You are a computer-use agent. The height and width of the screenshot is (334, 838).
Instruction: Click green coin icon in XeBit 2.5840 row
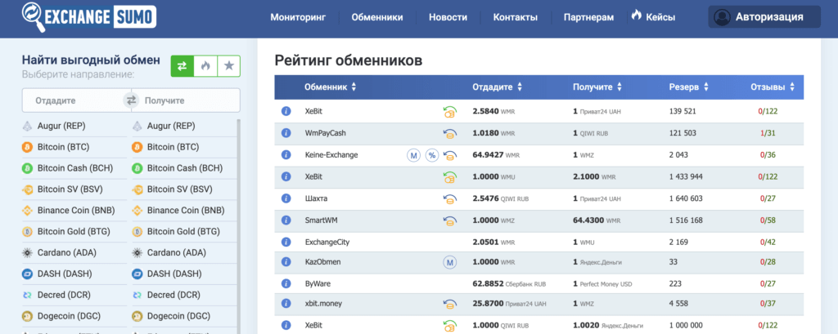(449, 112)
